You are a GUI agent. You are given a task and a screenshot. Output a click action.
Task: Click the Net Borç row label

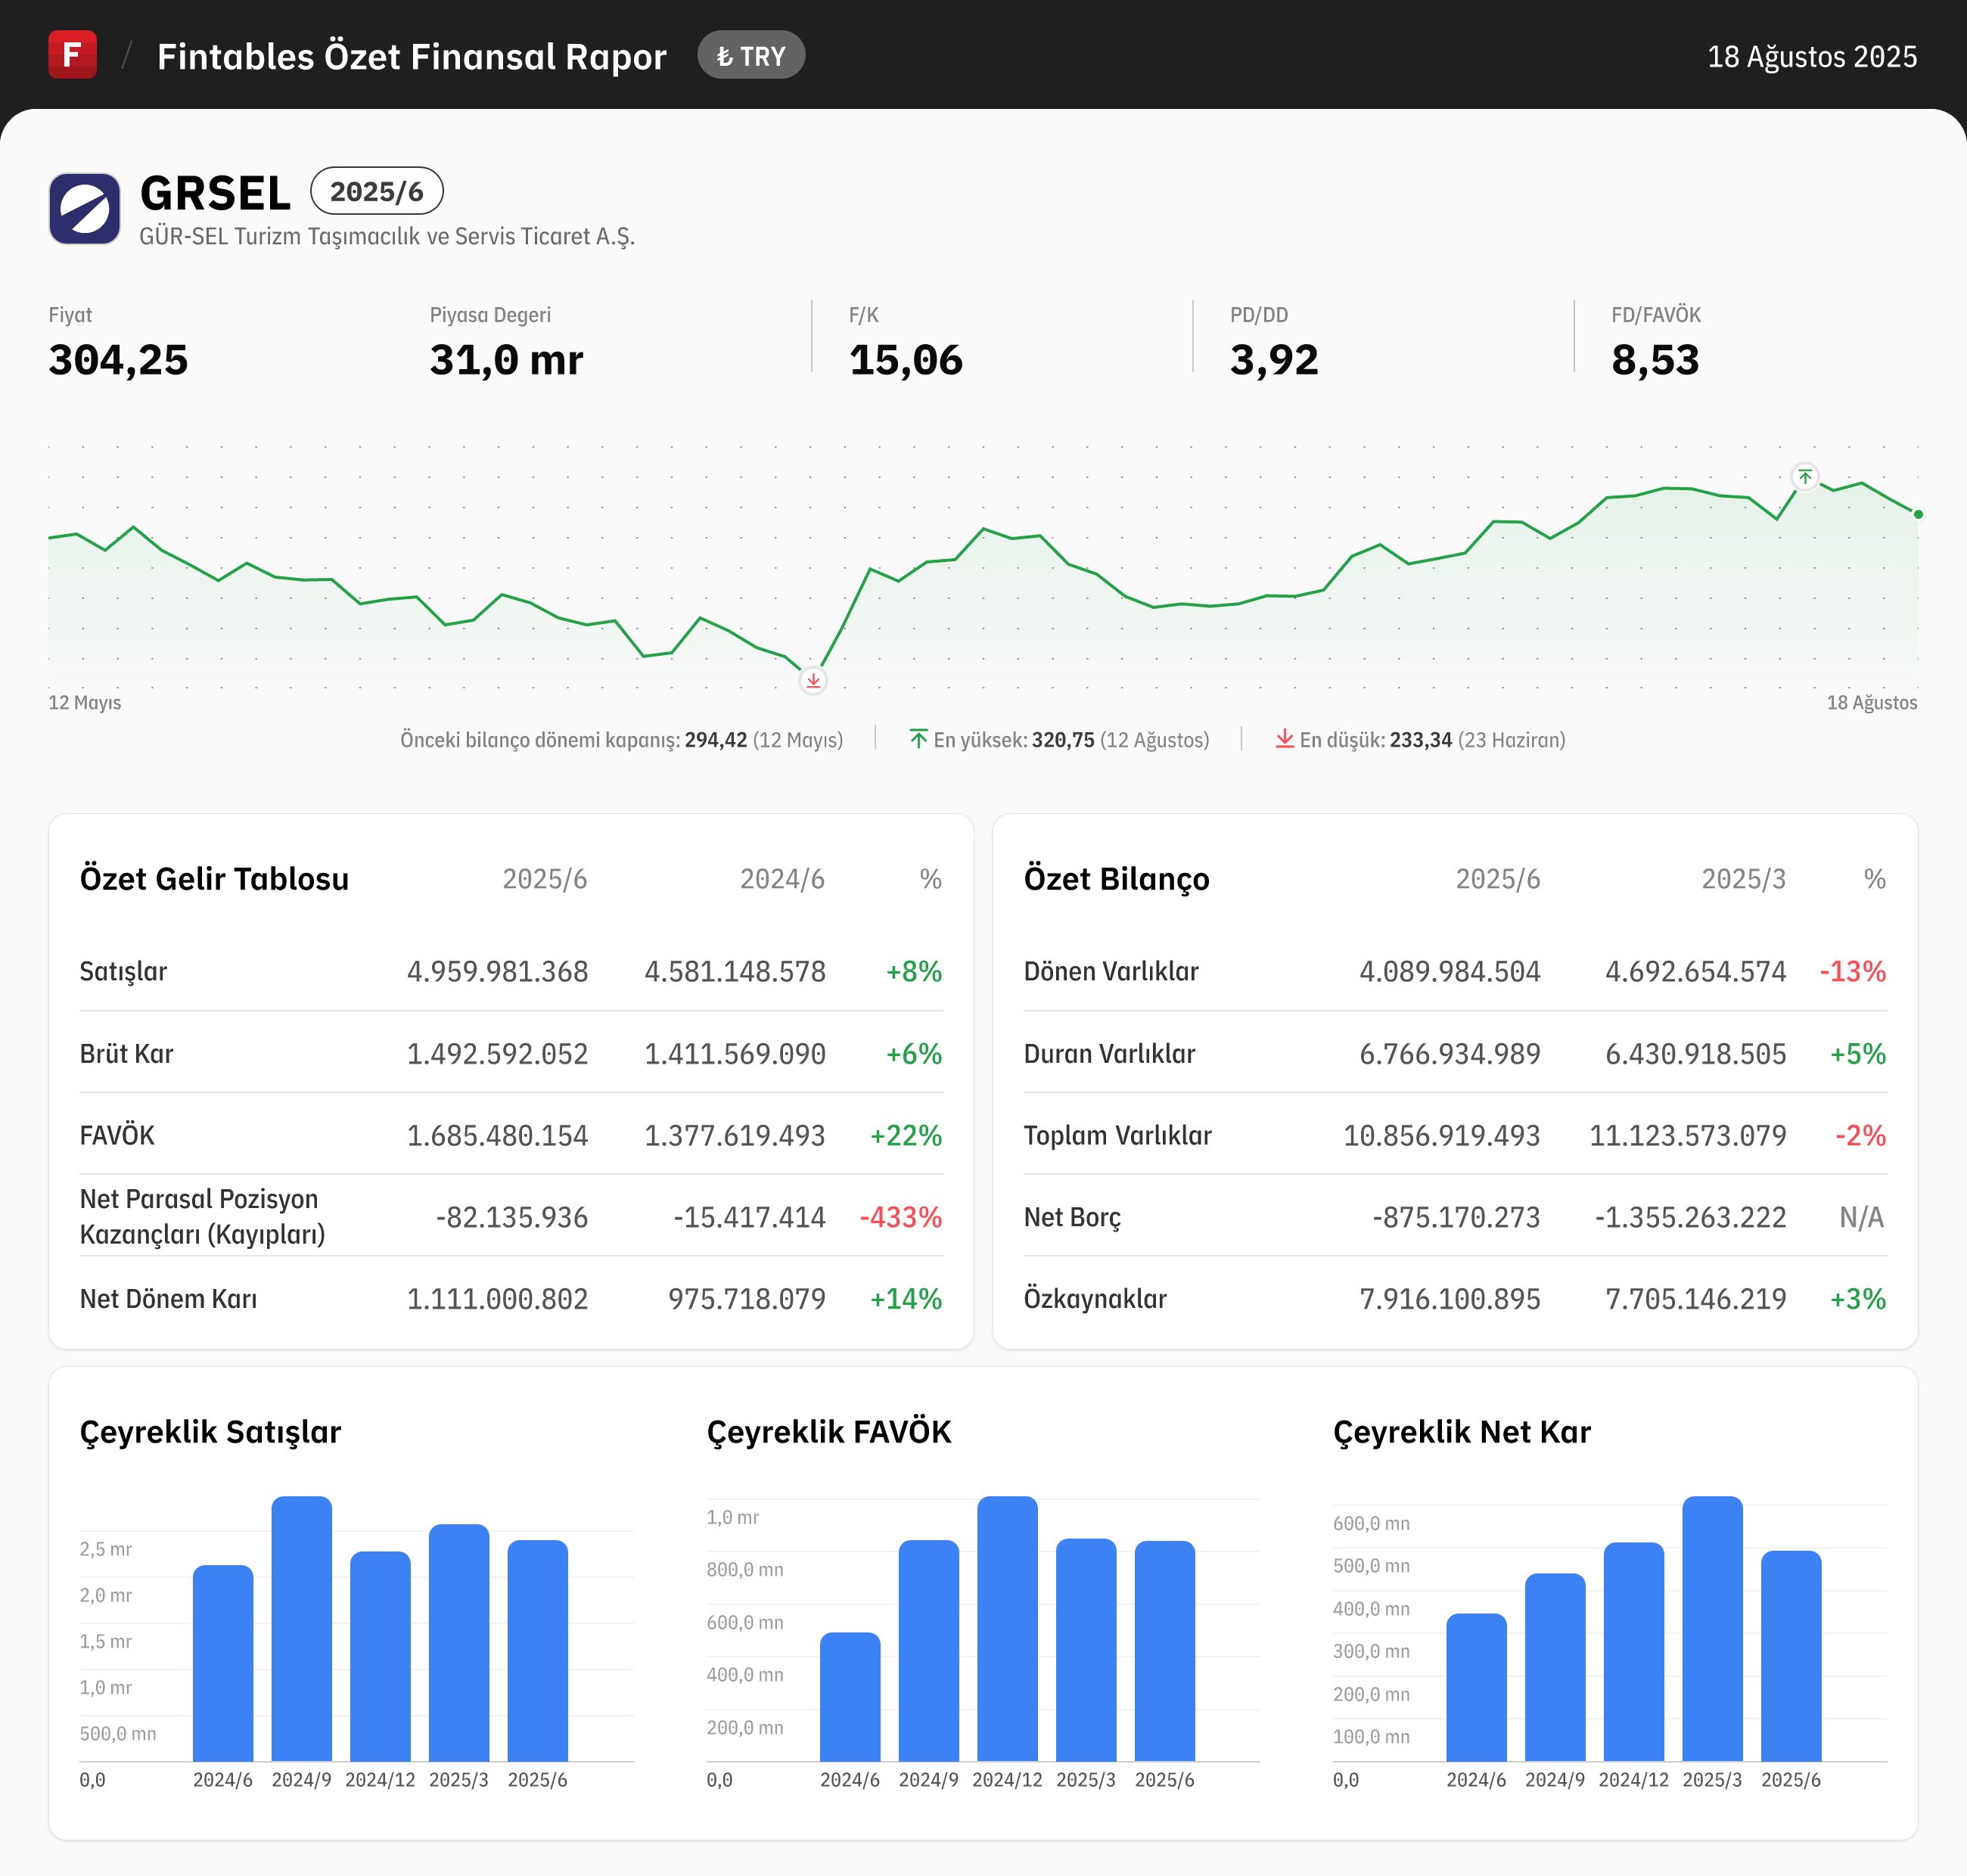[1072, 1217]
